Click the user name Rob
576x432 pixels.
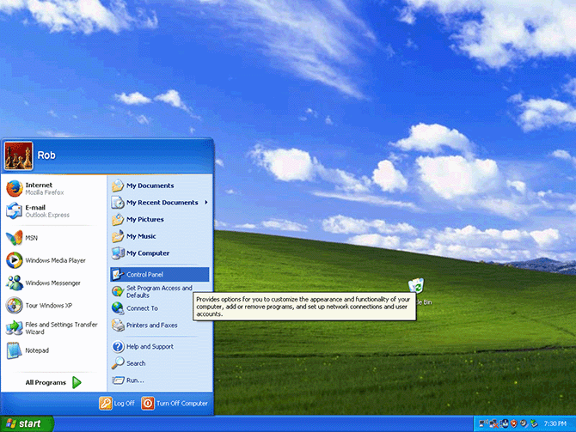(x=46, y=155)
